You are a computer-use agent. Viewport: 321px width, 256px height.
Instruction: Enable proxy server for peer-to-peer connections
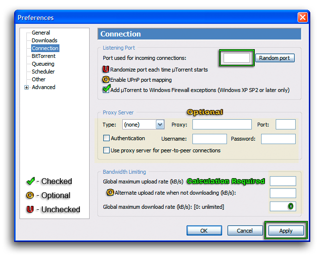(106, 150)
